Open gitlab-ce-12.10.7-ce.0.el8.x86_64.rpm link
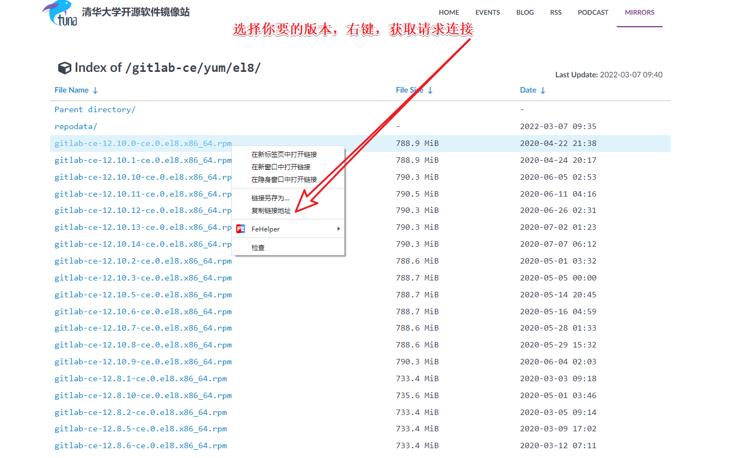Image resolution: width=754 pixels, height=458 pixels. (143, 328)
